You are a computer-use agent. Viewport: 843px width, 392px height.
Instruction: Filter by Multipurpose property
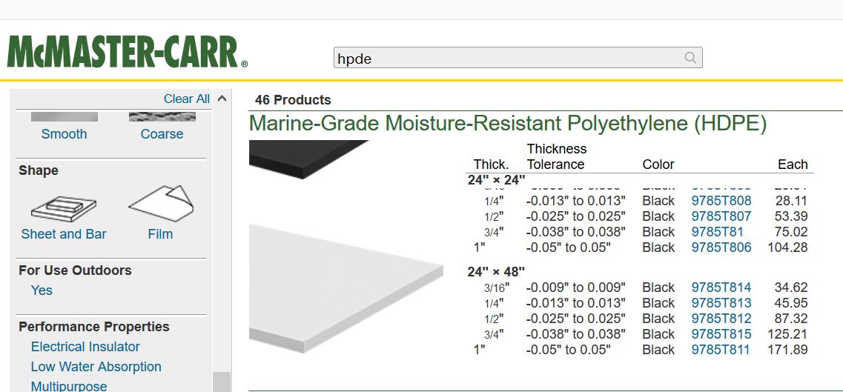69,386
